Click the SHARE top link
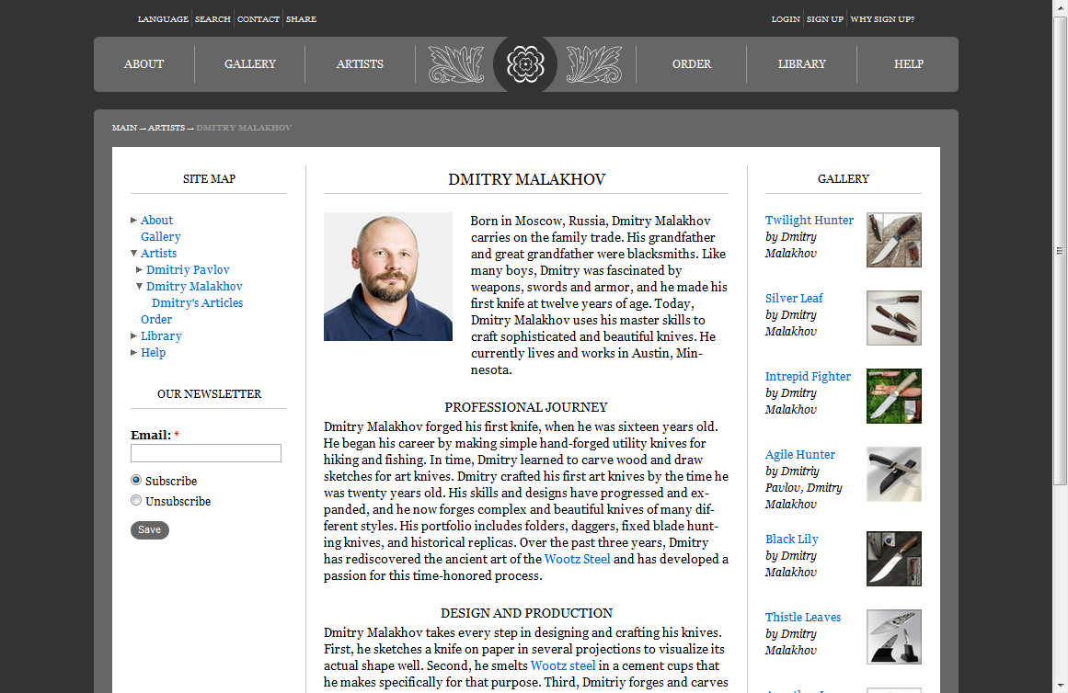The width and height of the screenshot is (1068, 693). click(x=301, y=19)
